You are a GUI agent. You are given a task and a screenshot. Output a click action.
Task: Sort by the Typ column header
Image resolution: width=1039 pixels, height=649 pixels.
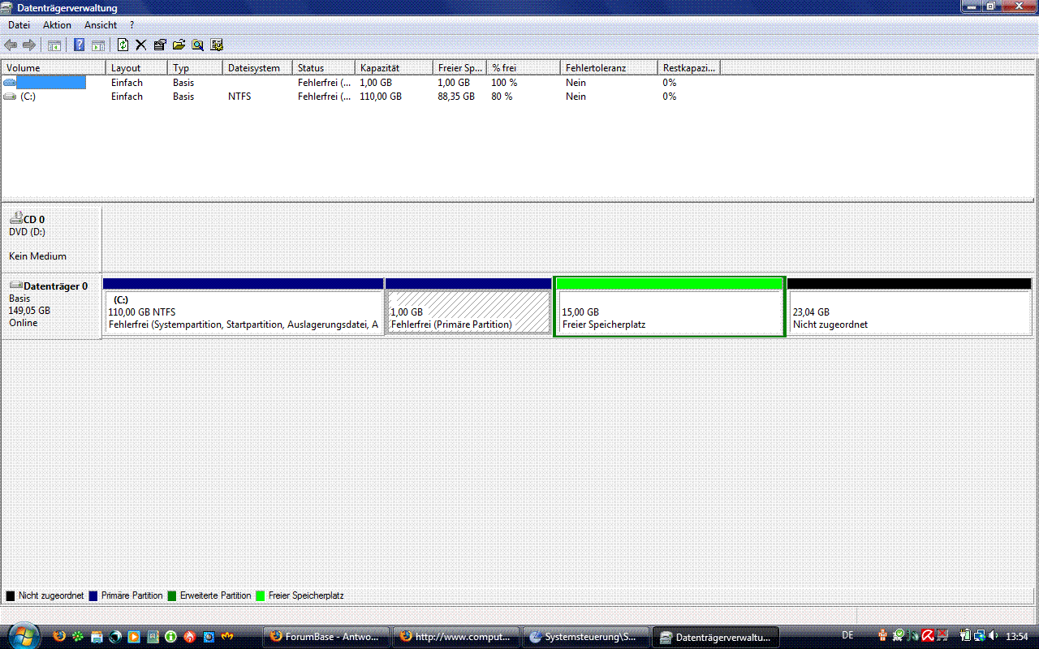195,68
